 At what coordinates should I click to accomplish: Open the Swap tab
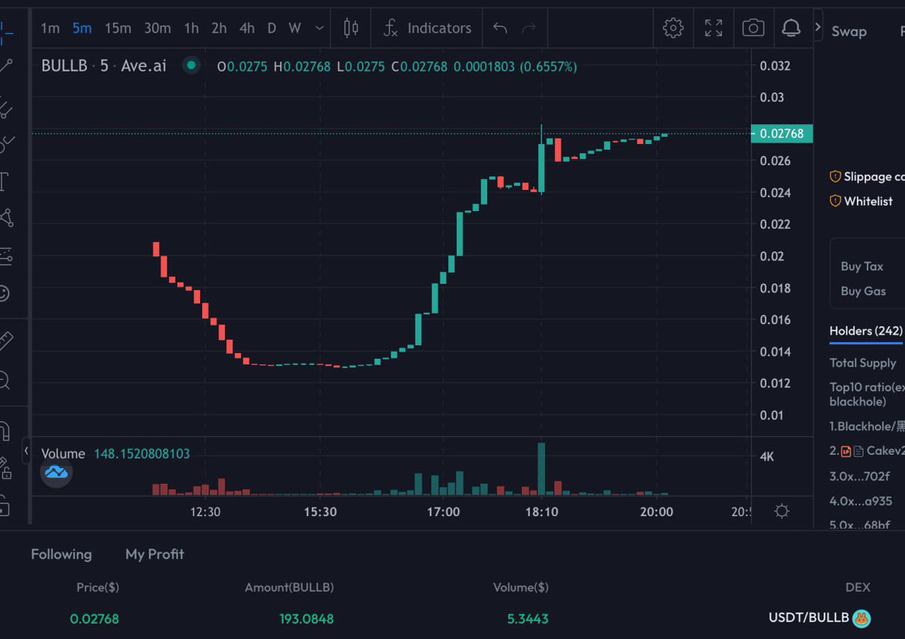tap(848, 32)
